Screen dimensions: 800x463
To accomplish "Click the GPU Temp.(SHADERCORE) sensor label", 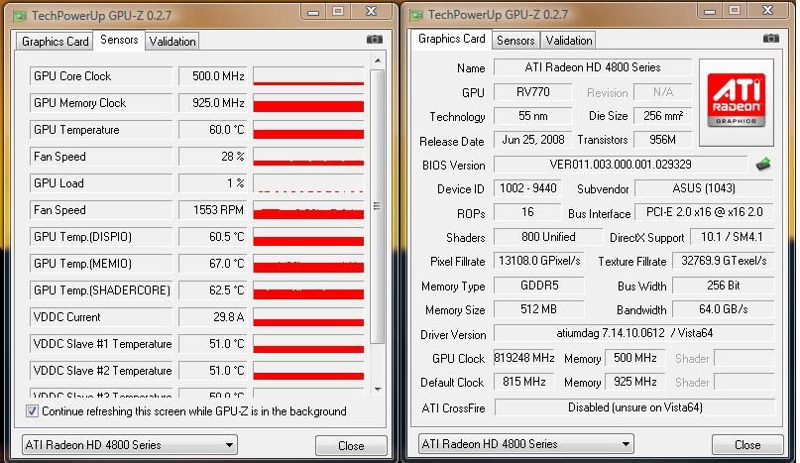I will [100, 290].
